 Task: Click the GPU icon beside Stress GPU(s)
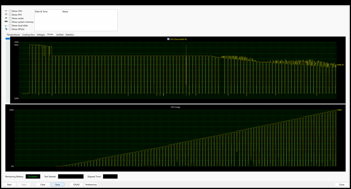(x=6, y=29)
